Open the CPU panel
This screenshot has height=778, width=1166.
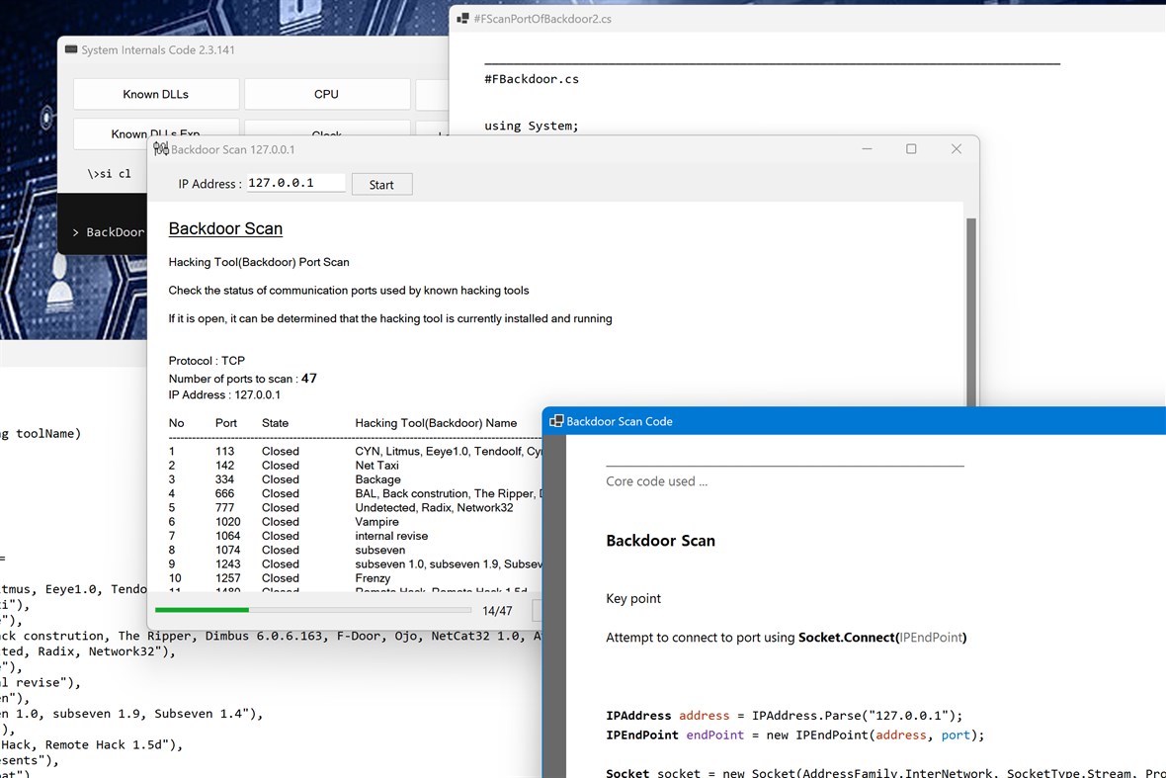click(x=326, y=94)
